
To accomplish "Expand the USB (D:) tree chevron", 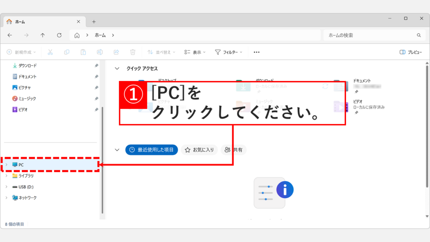I will pyautogui.click(x=6, y=187).
